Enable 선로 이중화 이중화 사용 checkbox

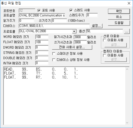click(104, 40)
